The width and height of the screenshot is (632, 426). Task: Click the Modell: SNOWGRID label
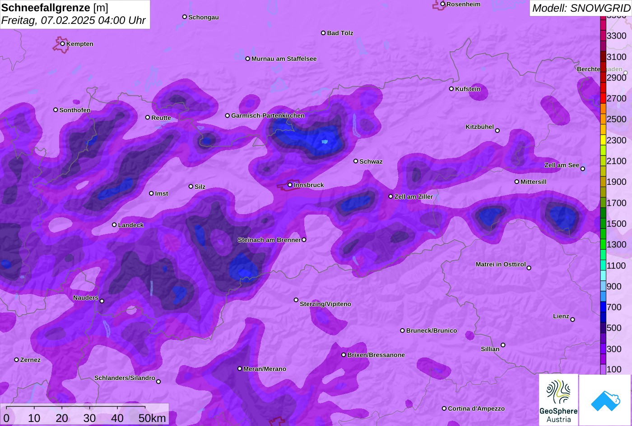point(581,8)
